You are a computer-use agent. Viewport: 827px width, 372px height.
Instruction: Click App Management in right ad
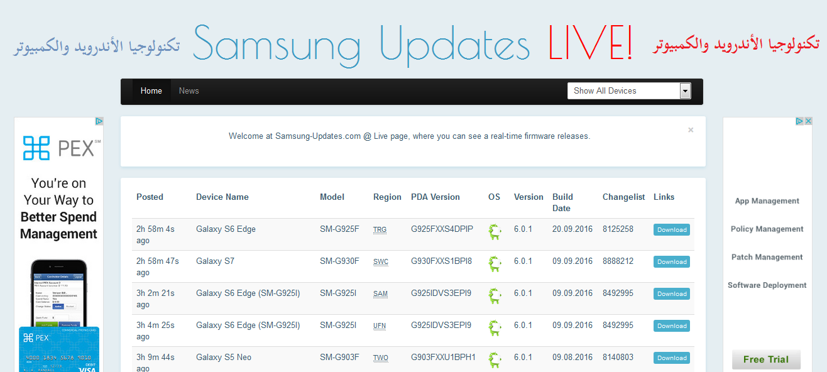coord(767,201)
